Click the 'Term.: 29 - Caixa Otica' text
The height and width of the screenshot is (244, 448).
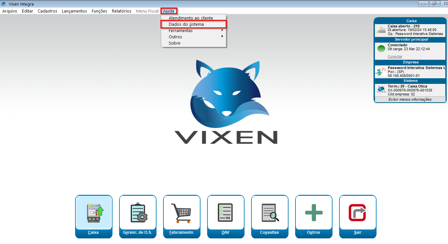tap(407, 86)
